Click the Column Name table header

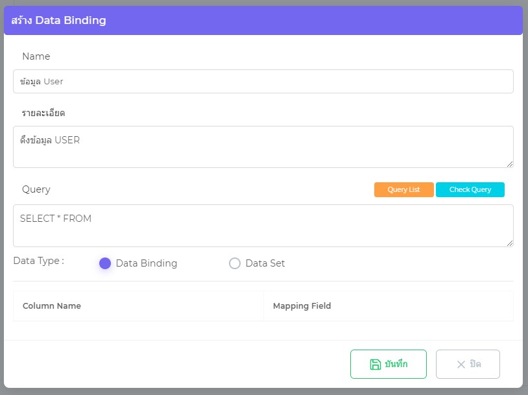point(52,306)
